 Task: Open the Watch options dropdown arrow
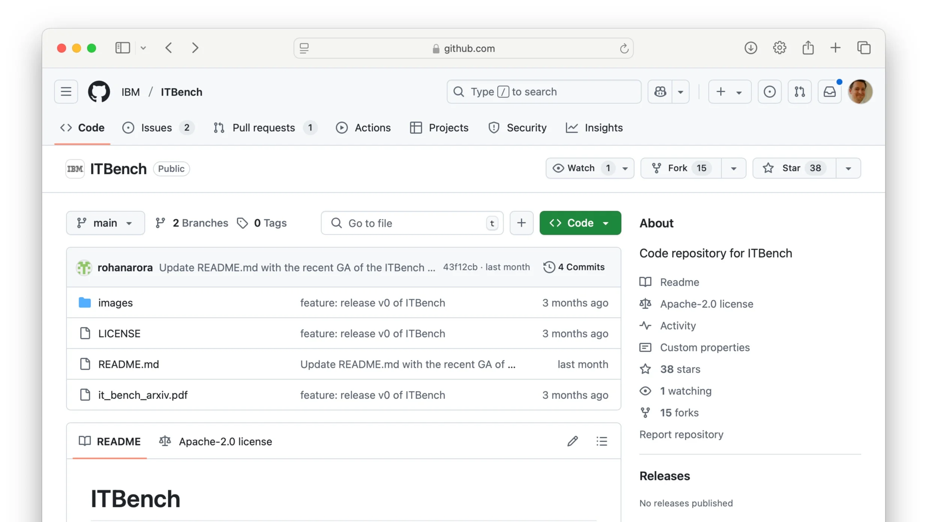pyautogui.click(x=625, y=168)
